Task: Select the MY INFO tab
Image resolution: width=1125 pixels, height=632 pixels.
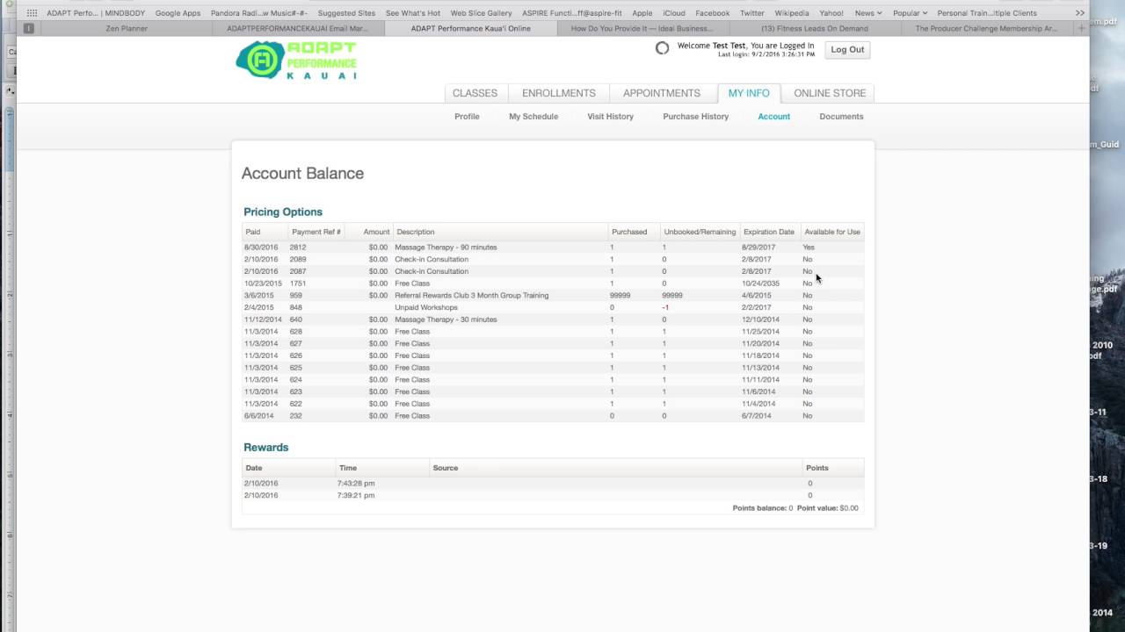Action: coord(749,93)
